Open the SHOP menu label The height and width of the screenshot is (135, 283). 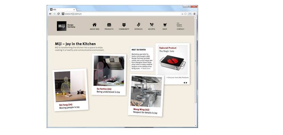165,29
